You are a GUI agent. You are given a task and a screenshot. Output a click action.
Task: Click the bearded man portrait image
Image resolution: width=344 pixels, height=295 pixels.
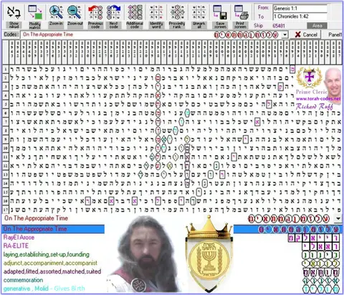tap(143, 254)
